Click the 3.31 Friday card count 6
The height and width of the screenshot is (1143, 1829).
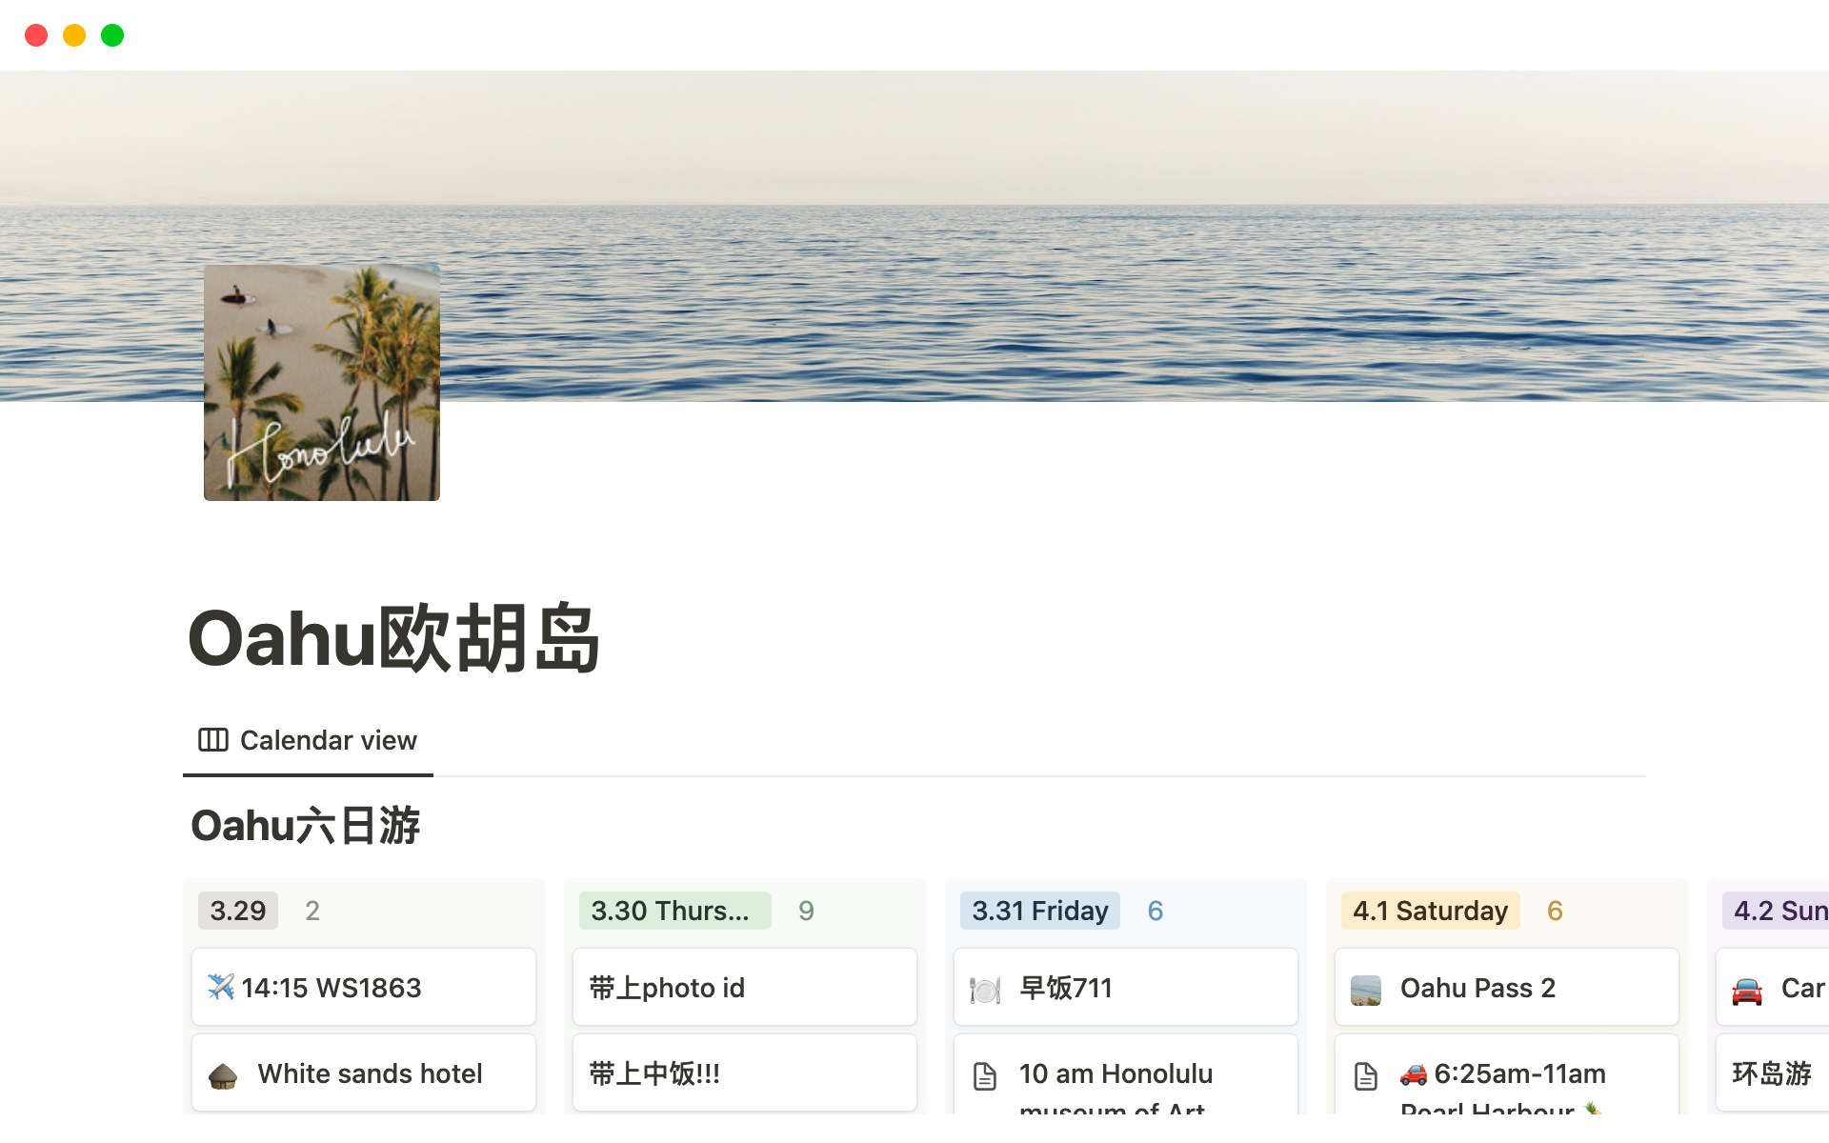1156,911
